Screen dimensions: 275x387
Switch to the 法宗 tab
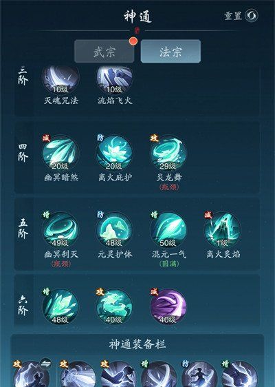pos(170,52)
